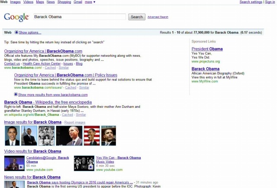Open last image result thumbnail
Screen dimensions: 277x188
(x=109, y=136)
